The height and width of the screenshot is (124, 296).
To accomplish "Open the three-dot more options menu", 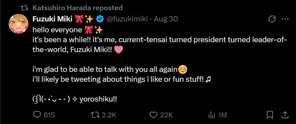I will pos(285,19).
